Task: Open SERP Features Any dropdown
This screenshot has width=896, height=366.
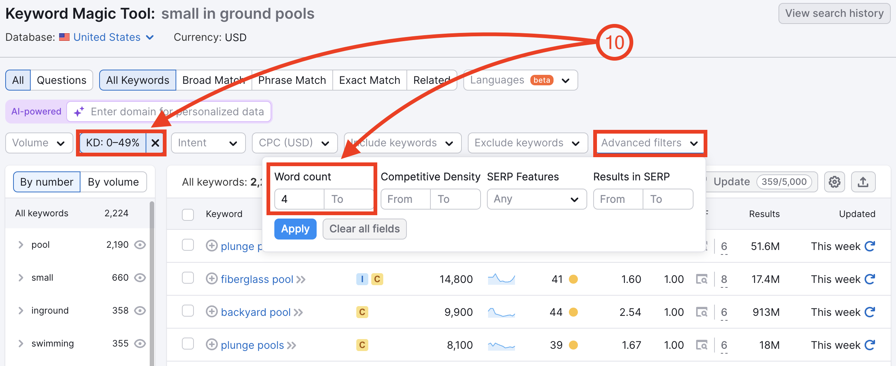Action: click(537, 199)
